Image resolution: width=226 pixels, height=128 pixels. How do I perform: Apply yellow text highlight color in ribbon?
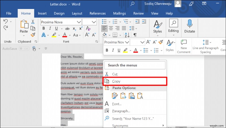point(54,35)
